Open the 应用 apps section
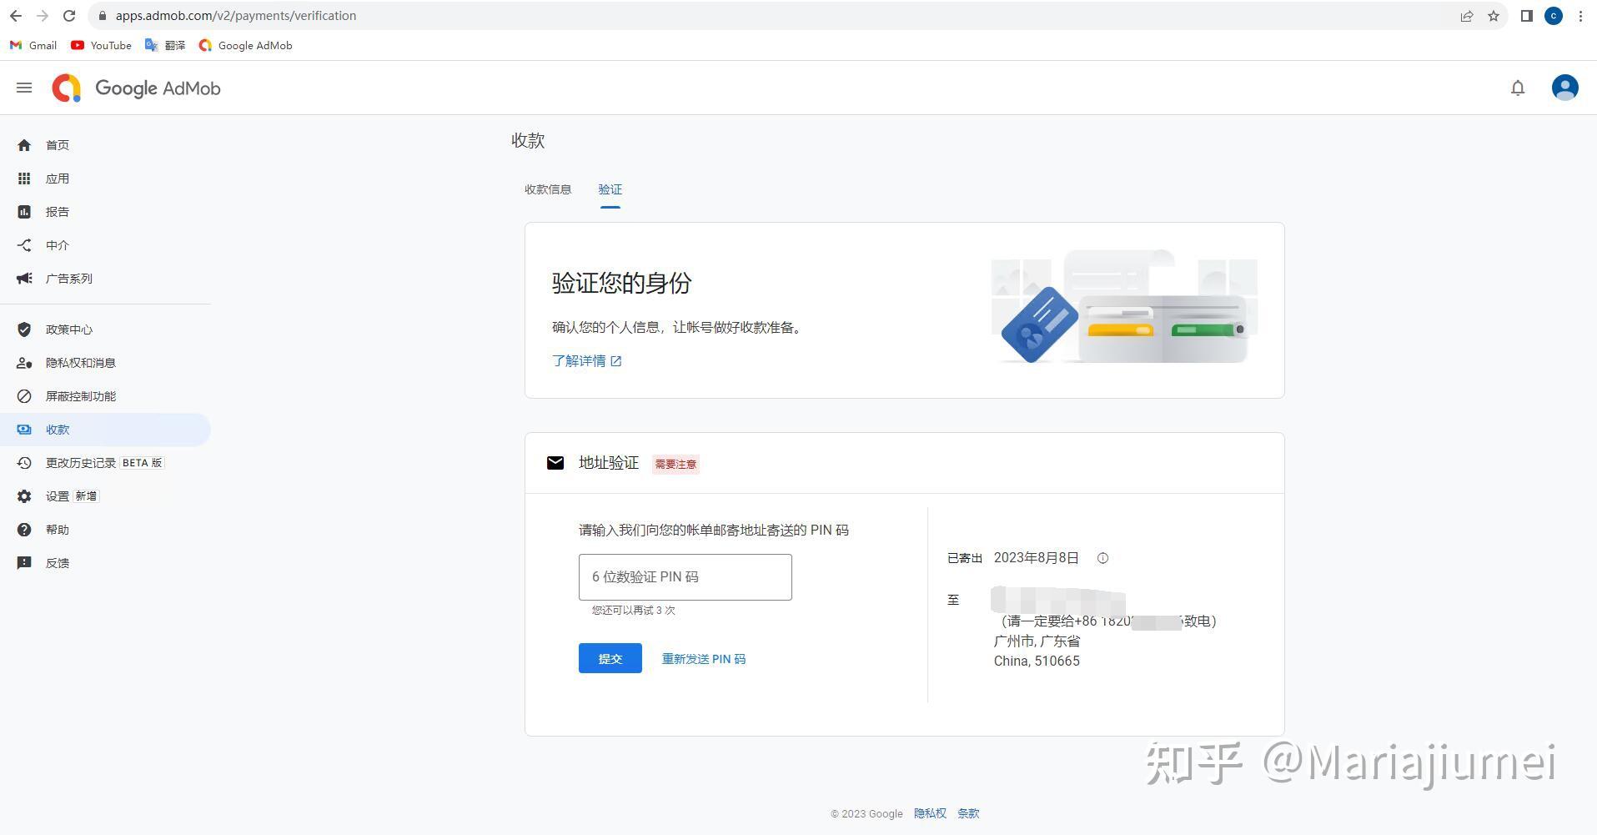The image size is (1597, 835). pos(58,178)
